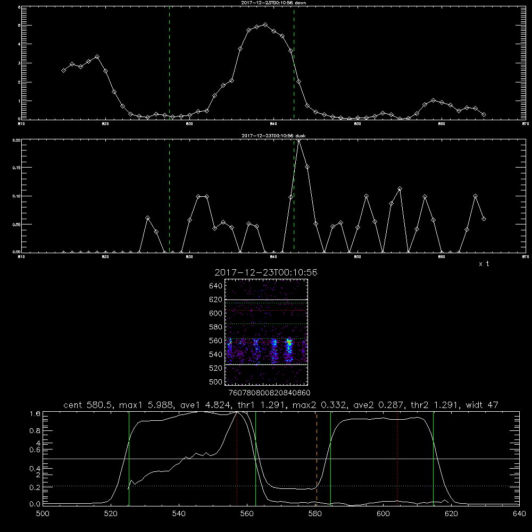Click the blue dotted horizontal threshold line in the bottom plot

[281, 486]
